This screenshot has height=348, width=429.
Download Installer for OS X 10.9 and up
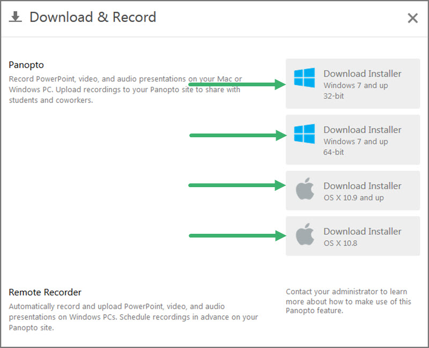click(353, 190)
